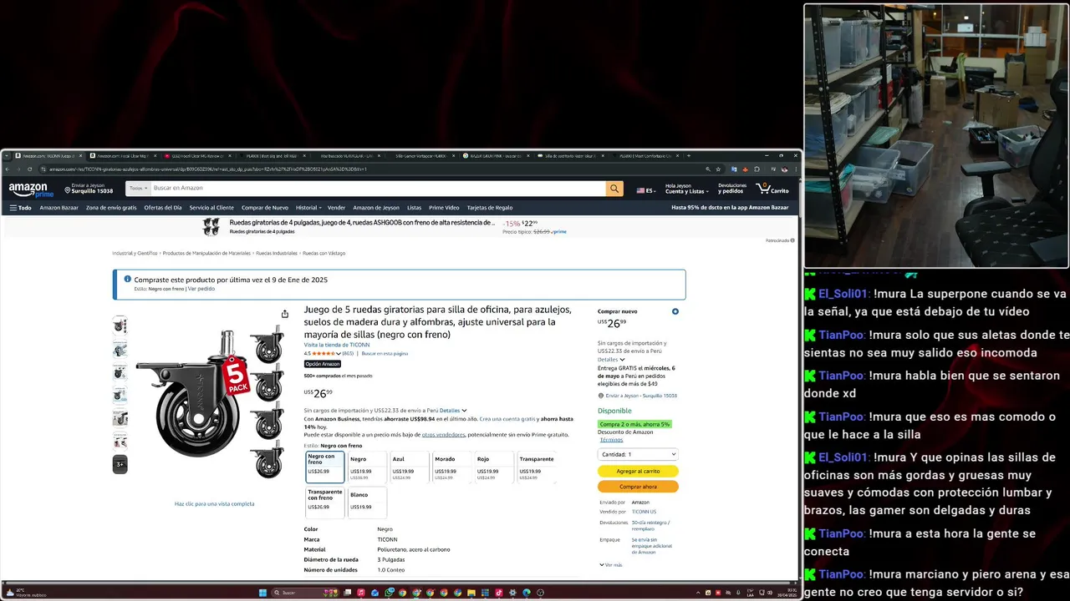The width and height of the screenshot is (1070, 601).
Task: Open Servicio al Cliente nav item
Action: 211,208
